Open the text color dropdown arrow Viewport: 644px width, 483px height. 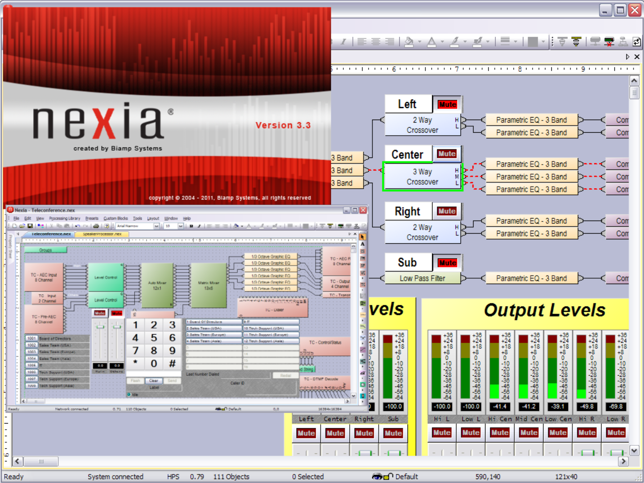coord(442,42)
